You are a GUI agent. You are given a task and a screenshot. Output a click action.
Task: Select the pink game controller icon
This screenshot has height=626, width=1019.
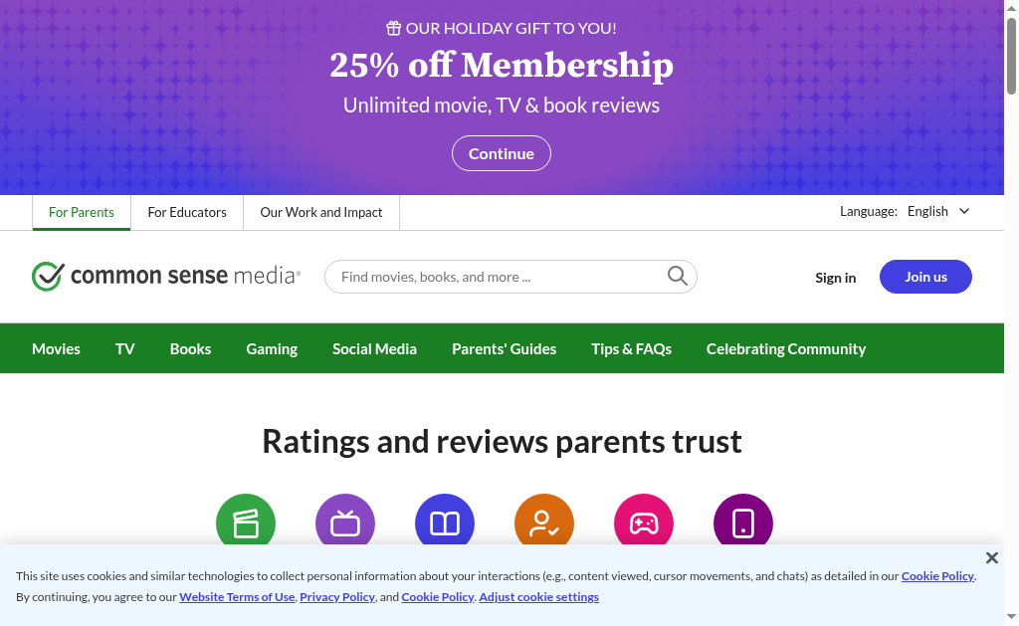point(644,522)
